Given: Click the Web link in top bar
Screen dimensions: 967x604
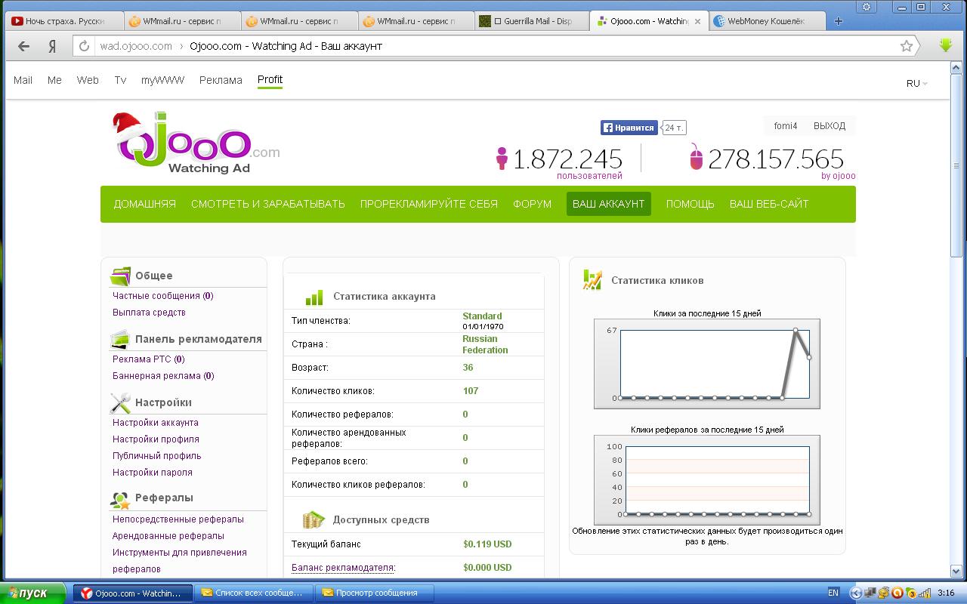Looking at the screenshot, I should click(88, 80).
